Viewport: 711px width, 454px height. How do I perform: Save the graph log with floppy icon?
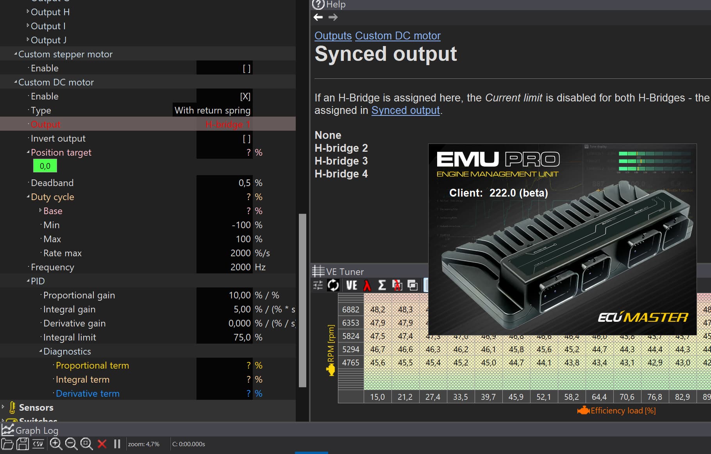23,444
